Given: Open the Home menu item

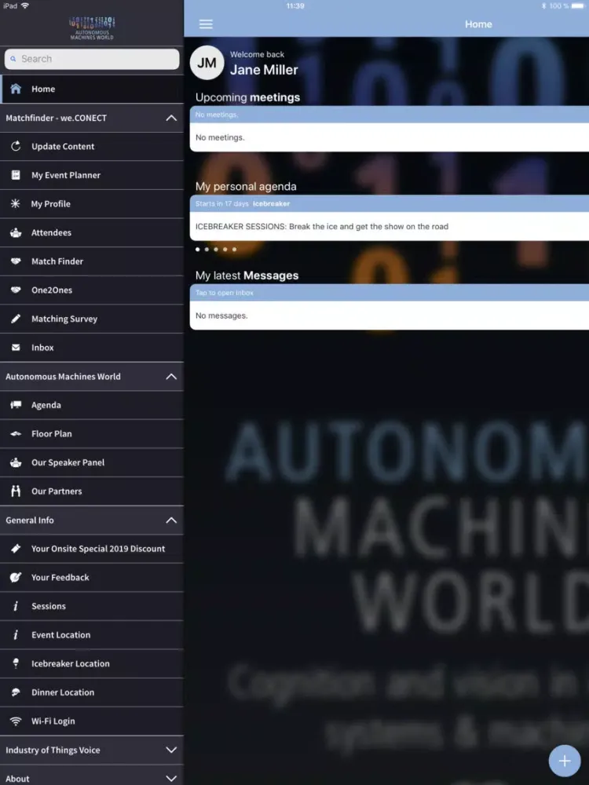Looking at the screenshot, I should coord(92,89).
